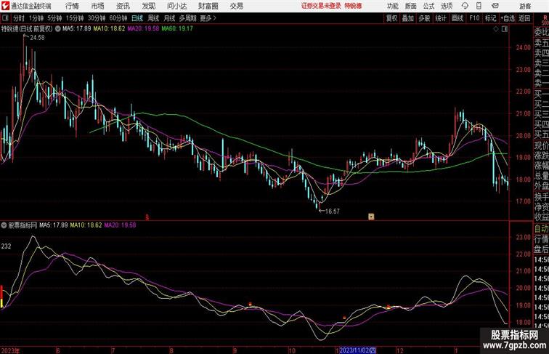
Task: Expand the 更多 period options
Action: tap(208, 18)
